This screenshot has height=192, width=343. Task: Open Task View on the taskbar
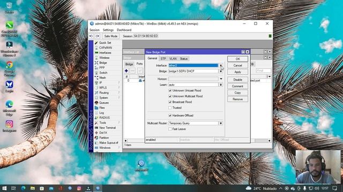pos(13,188)
